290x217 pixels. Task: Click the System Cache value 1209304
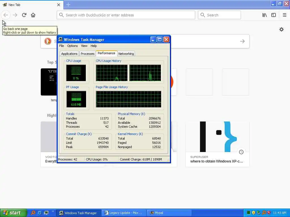[155, 127]
